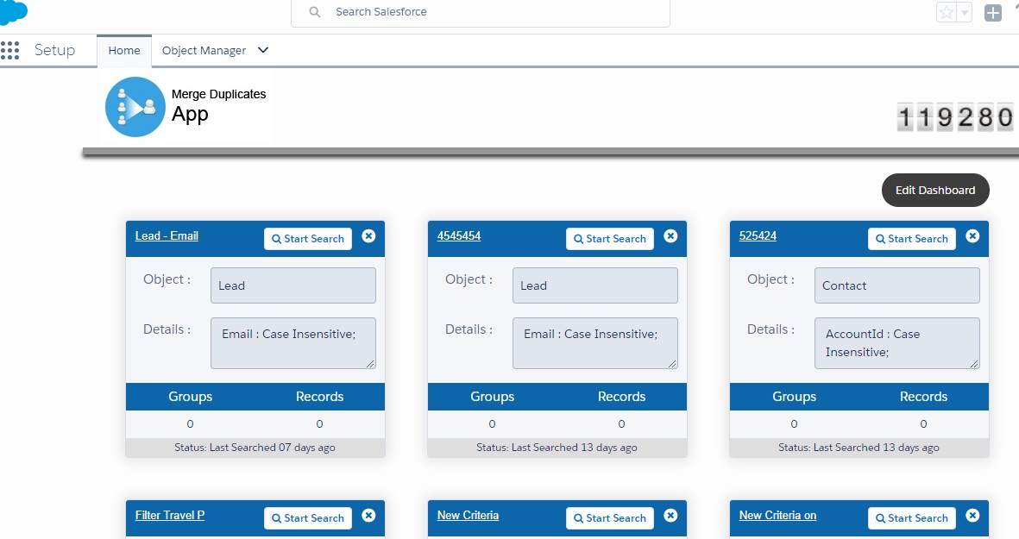
Task: Open the Object Manager tab
Action: 204,51
